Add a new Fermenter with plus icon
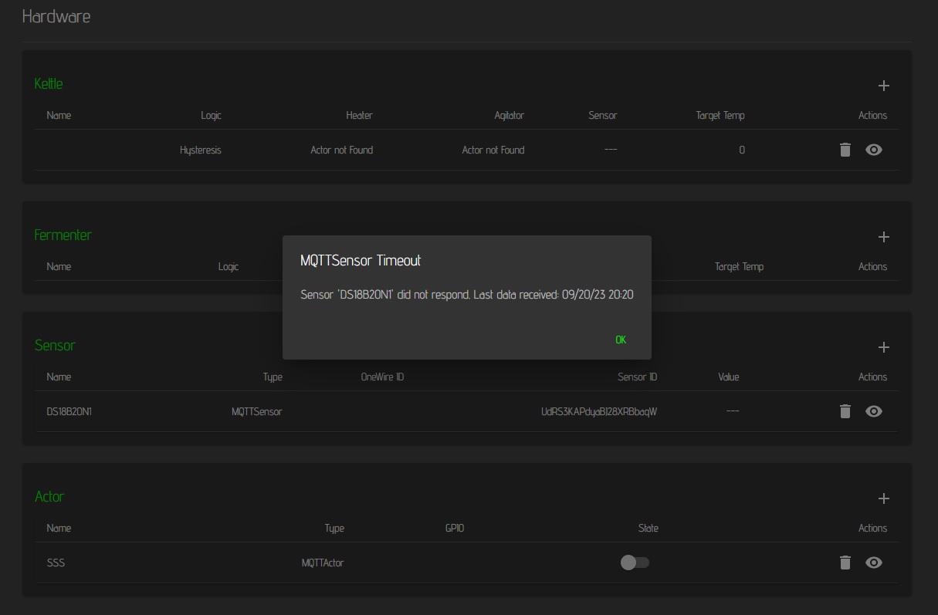 [x=884, y=237]
